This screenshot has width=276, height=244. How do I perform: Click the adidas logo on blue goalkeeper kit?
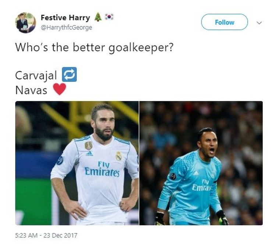[195, 173]
